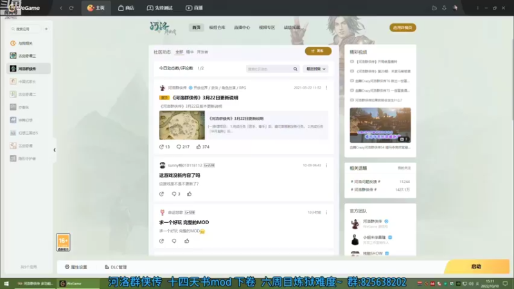Open more options on the MOD post
The height and width of the screenshot is (289, 514).
pos(326,213)
